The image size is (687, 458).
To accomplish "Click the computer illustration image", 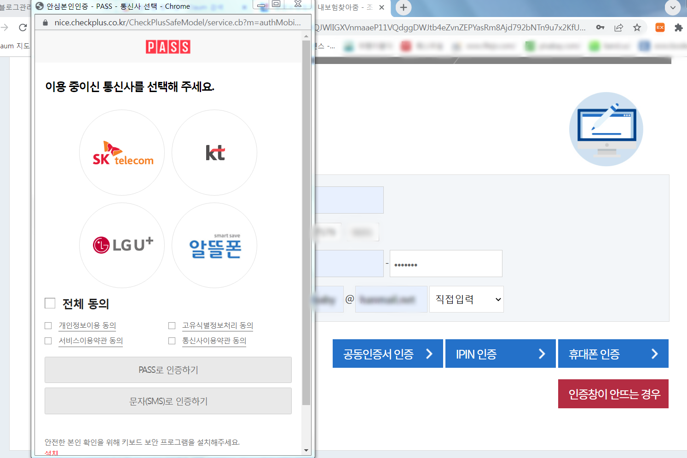I will point(606,129).
